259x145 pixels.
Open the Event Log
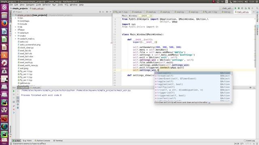249,141
